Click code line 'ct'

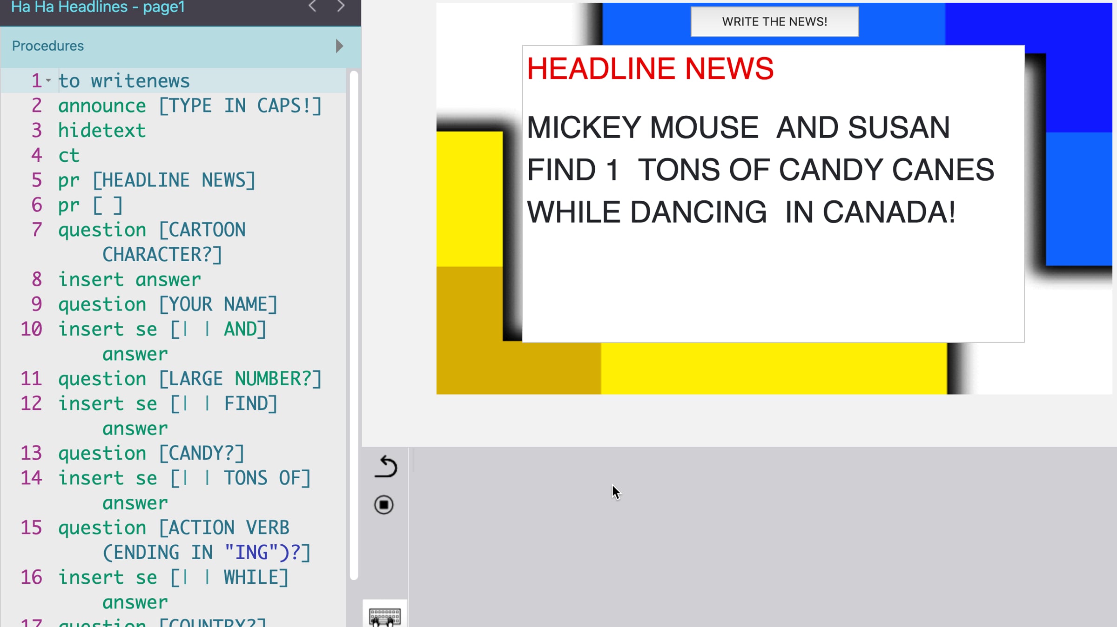69,156
